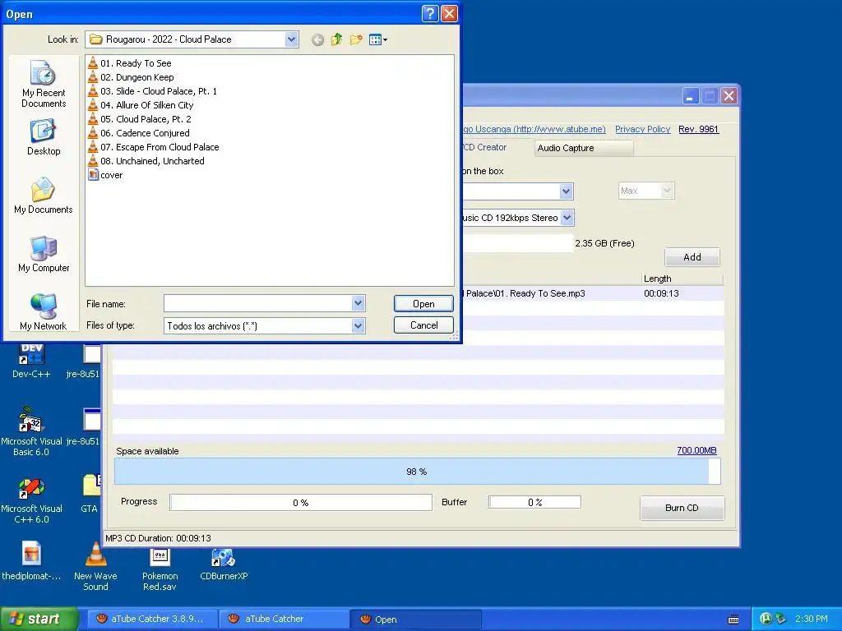Expand the Files of type dropdown
The image size is (842, 631).
point(359,325)
